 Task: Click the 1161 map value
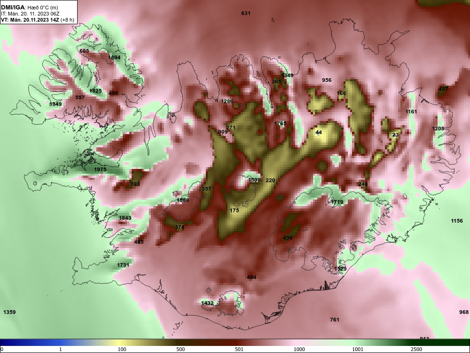tap(411, 112)
